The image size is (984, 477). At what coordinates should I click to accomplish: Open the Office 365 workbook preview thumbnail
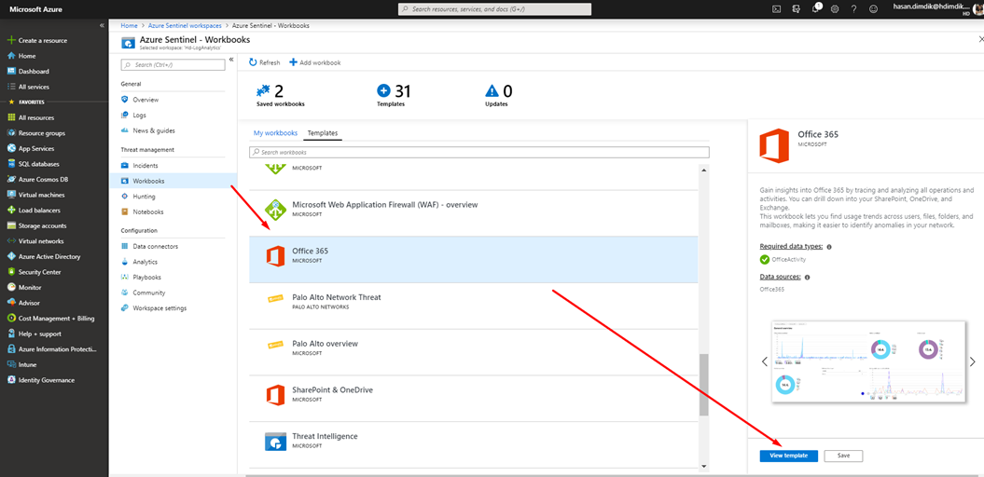[x=866, y=361]
